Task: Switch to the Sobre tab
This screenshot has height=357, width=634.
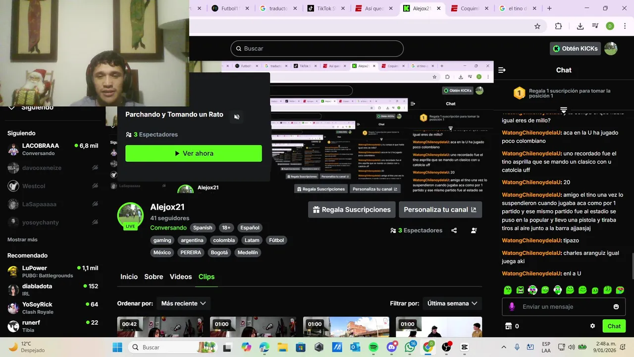Action: coord(154,277)
